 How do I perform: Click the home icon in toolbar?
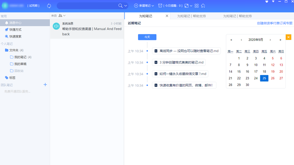point(203,6)
